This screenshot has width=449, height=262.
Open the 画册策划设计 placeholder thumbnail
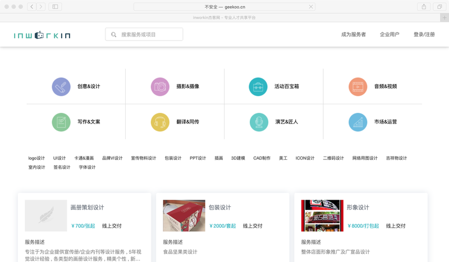coord(46,215)
